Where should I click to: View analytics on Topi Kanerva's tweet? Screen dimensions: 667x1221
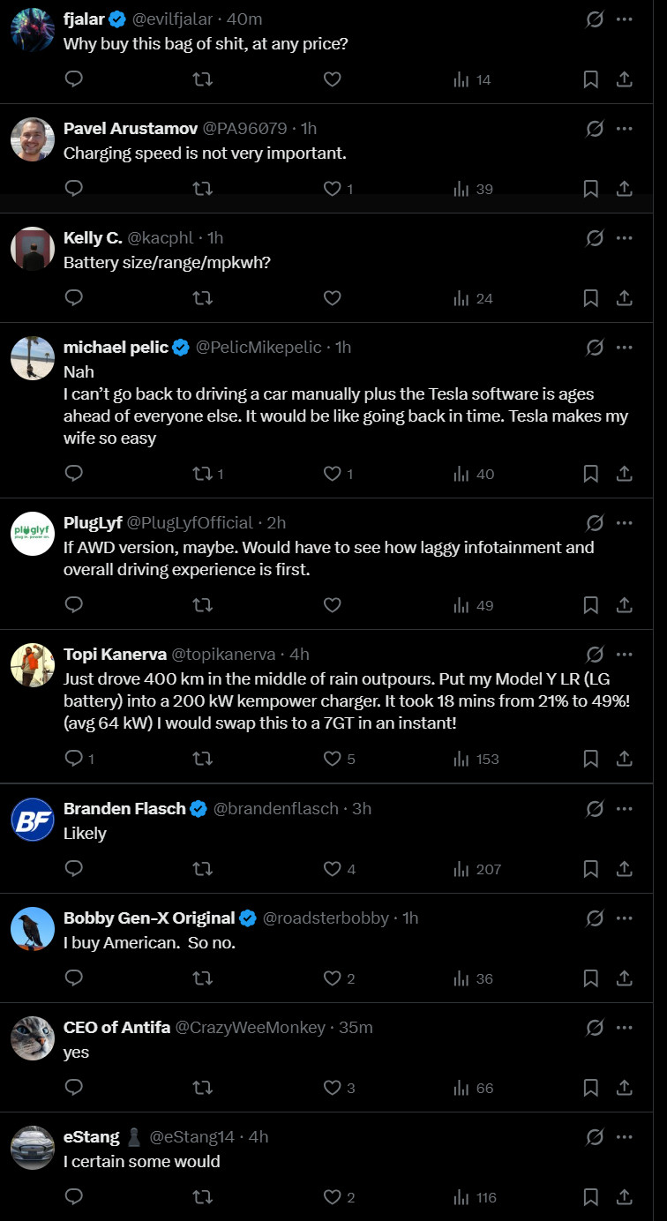(476, 759)
